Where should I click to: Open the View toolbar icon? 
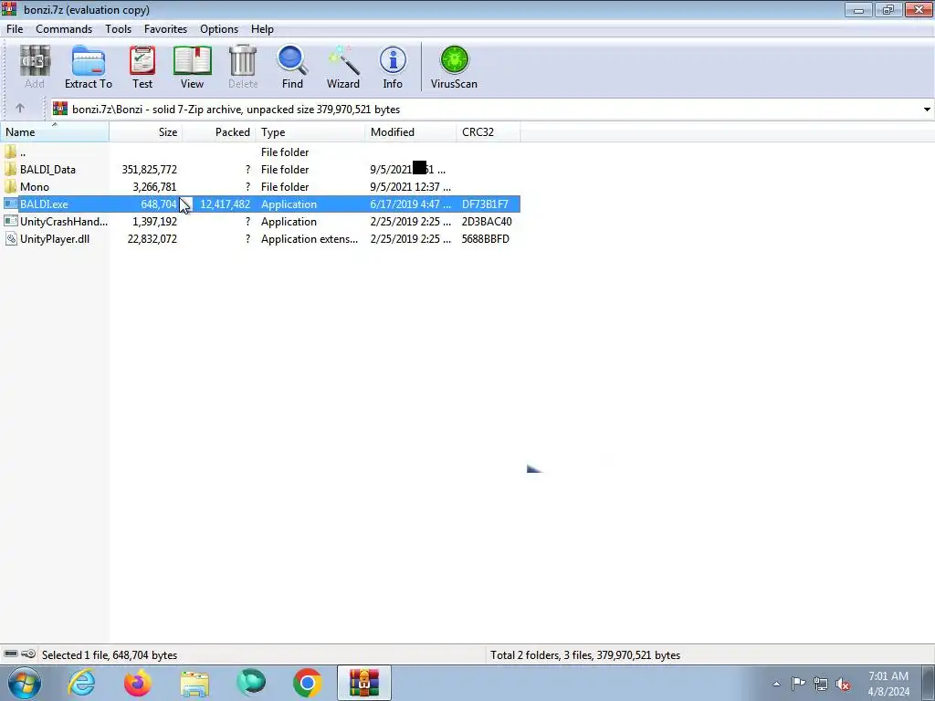pos(192,66)
